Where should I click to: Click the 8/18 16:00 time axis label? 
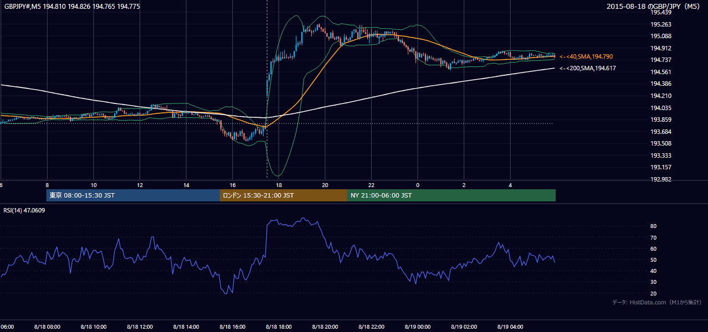pos(232,326)
